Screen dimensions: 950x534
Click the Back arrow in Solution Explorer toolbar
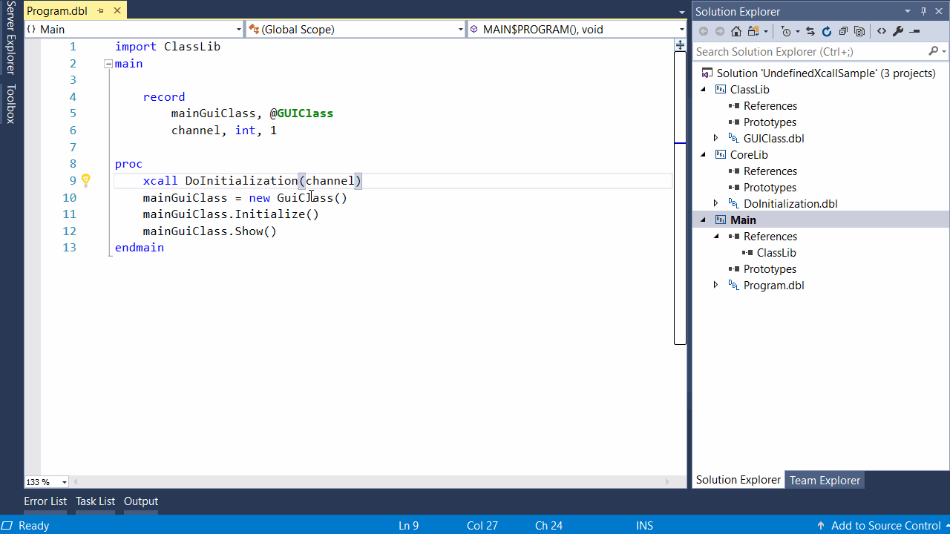pyautogui.click(x=704, y=31)
